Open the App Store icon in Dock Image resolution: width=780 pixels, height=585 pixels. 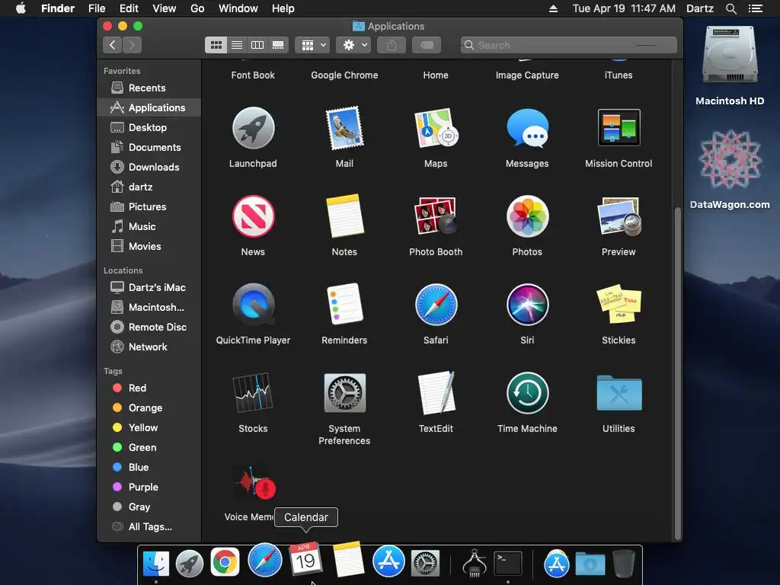pos(388,561)
